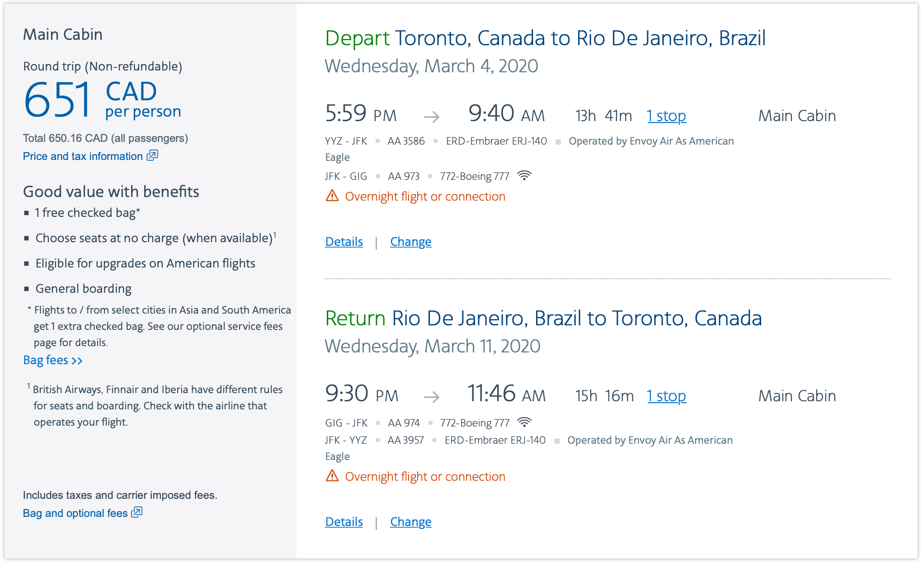View Details for the Toronto to Rio flight
923x563 pixels.
click(344, 242)
